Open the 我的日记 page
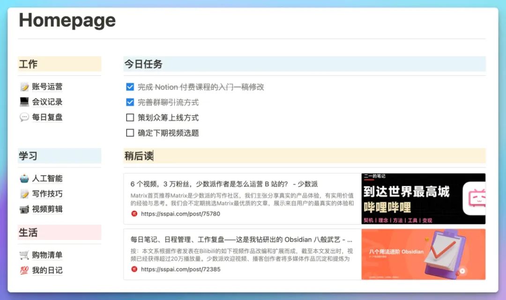506x300 pixels. coord(47,270)
